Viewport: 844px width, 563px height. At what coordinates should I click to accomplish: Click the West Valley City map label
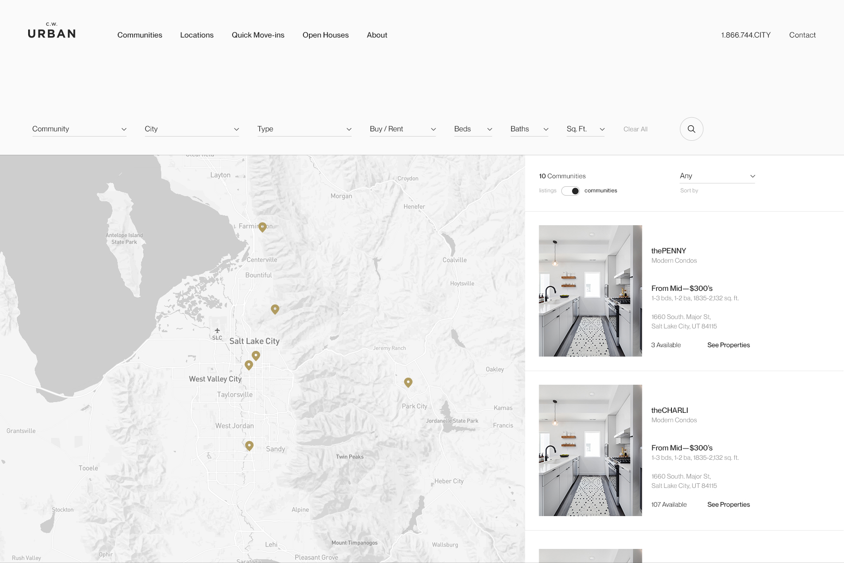pos(215,379)
